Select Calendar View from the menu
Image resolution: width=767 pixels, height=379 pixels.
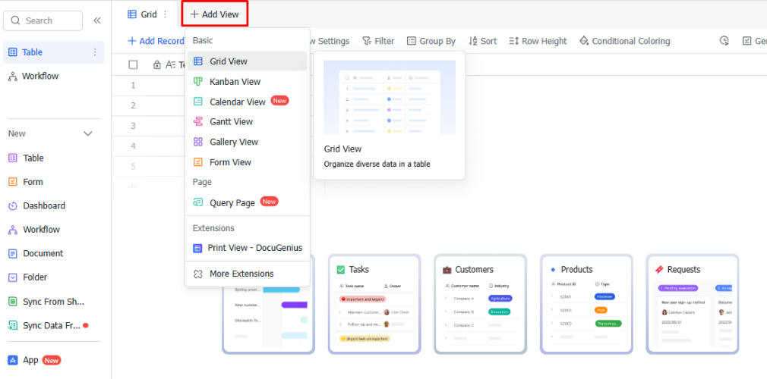click(x=237, y=102)
